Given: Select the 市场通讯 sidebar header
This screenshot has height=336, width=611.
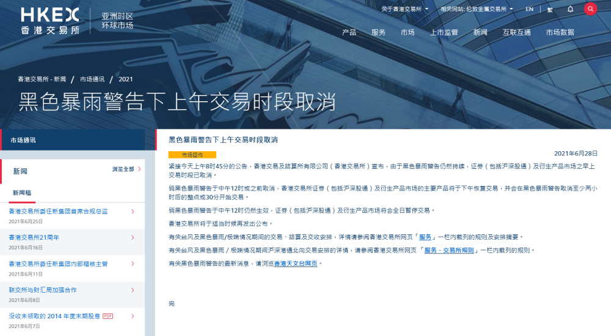Looking at the screenshot, I should click(73, 140).
